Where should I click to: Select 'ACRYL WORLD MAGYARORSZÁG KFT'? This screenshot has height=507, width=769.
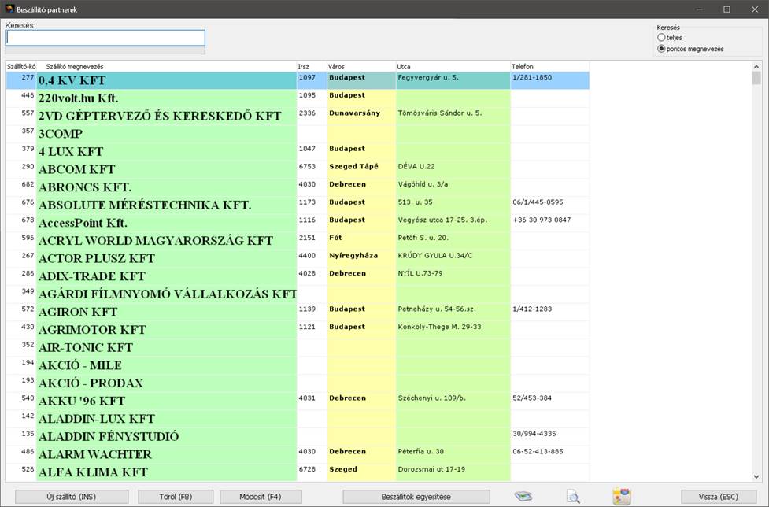pyautogui.click(x=156, y=241)
